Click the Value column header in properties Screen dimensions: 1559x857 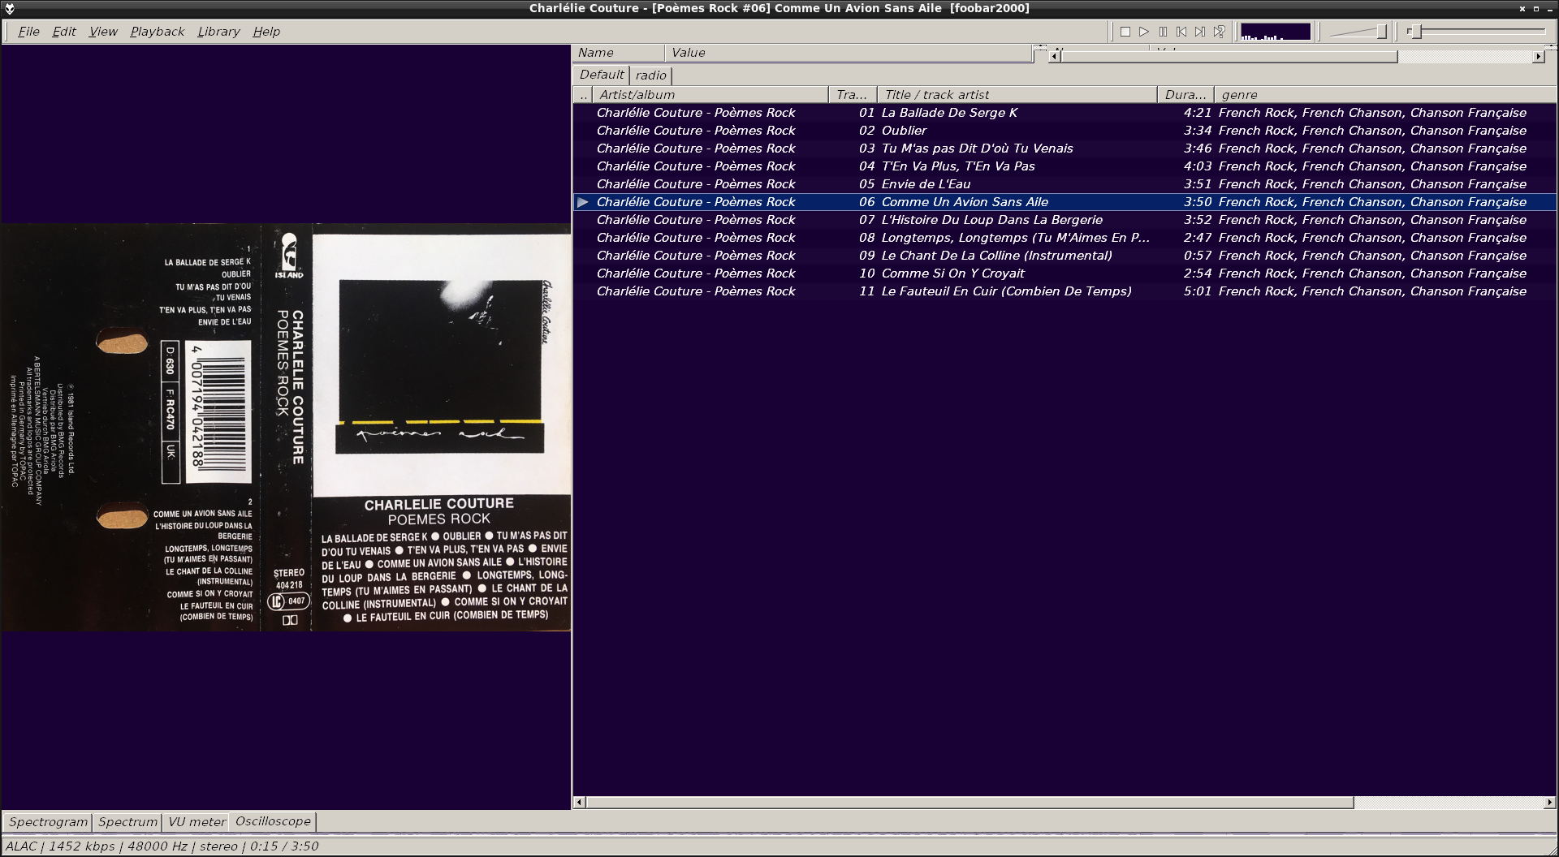coord(849,53)
